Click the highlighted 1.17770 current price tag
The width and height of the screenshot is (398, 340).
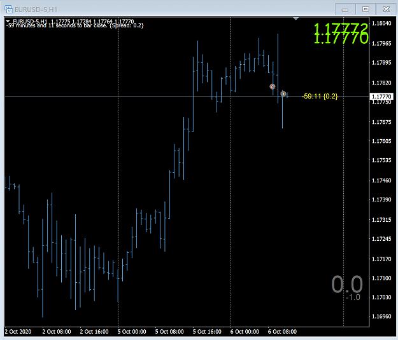(381, 96)
